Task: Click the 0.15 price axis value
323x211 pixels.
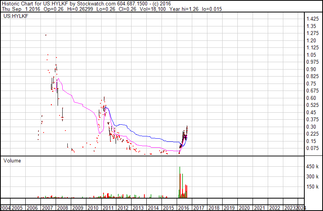Action: click(311, 141)
